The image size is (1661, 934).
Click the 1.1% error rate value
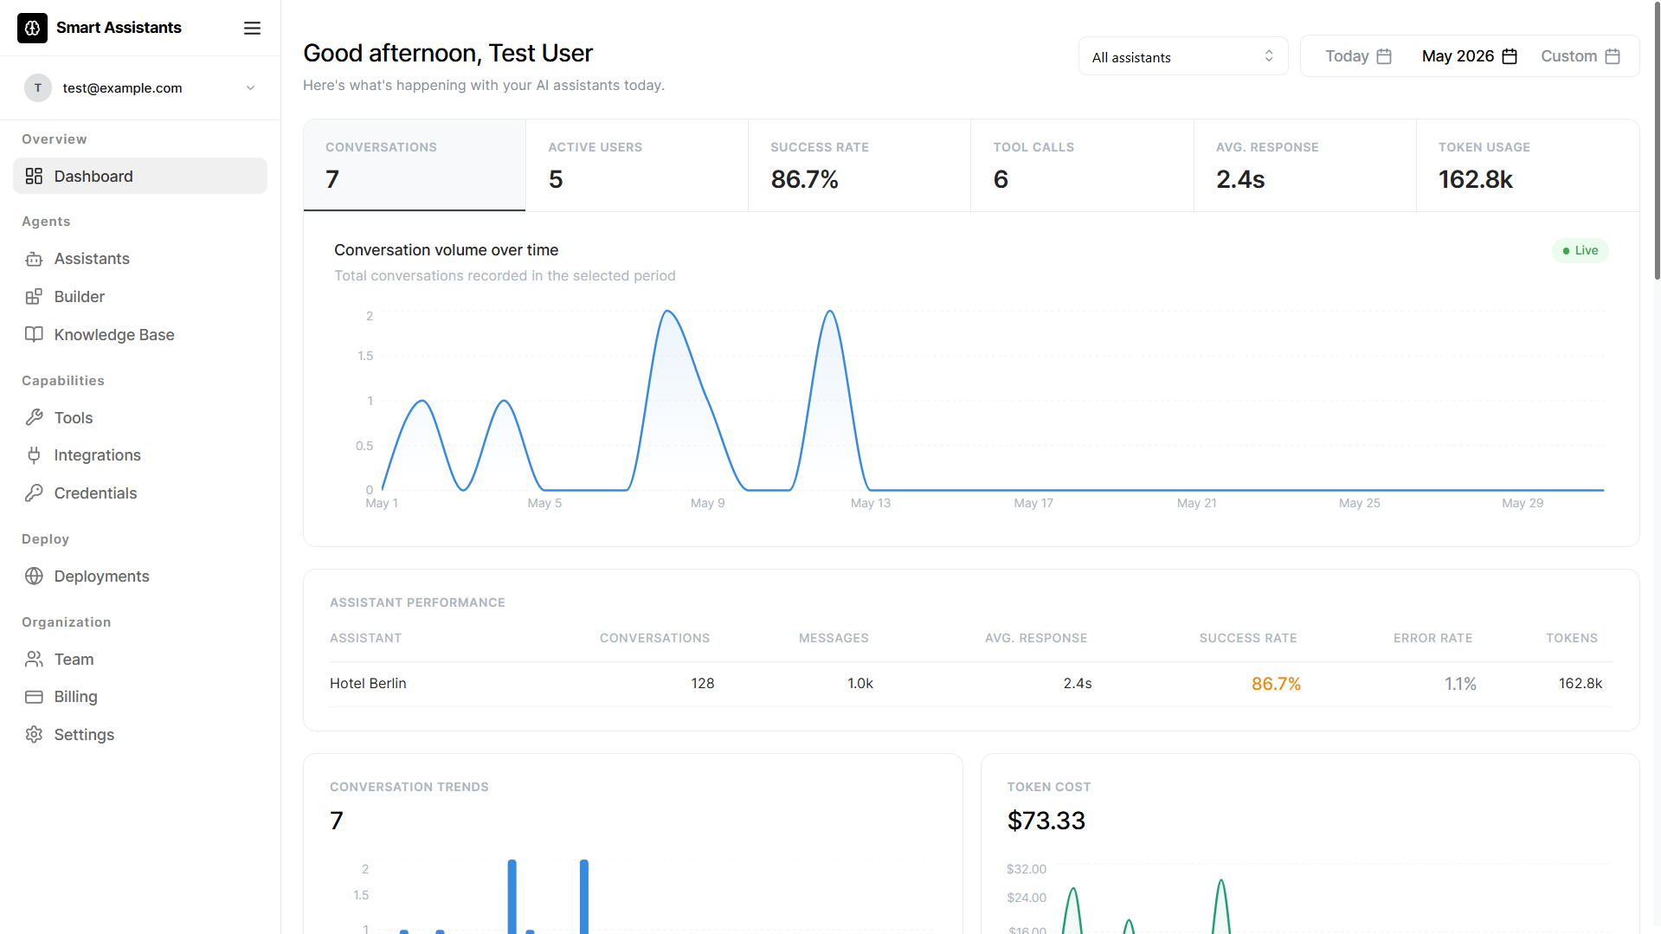pyautogui.click(x=1460, y=684)
